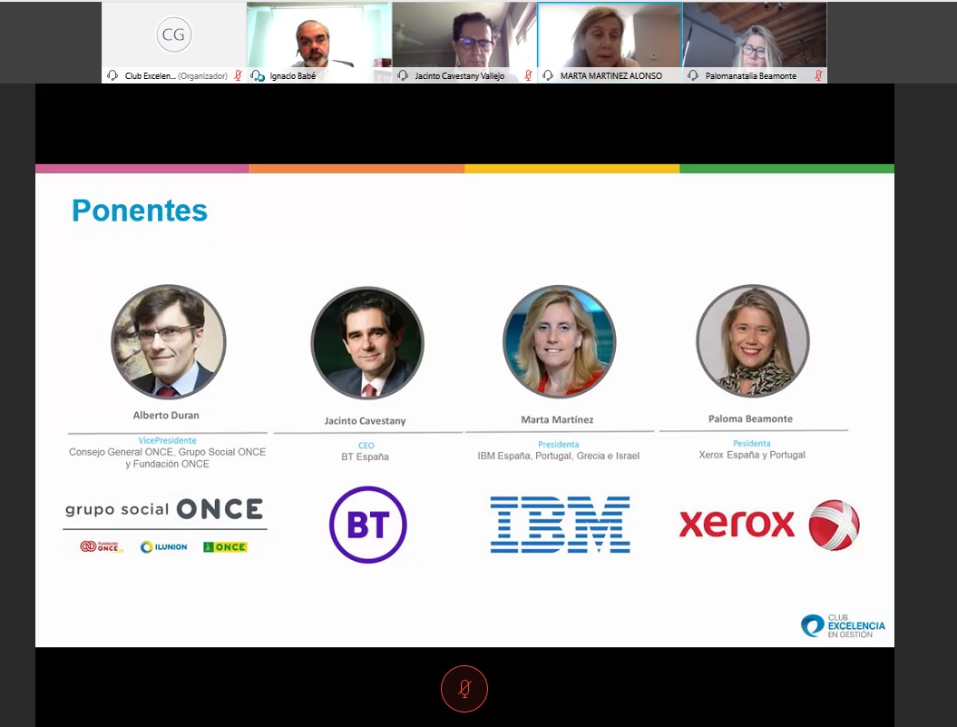Click the pink segment of slide color bar
Viewport: 957px width, 727px height.
[142, 169]
